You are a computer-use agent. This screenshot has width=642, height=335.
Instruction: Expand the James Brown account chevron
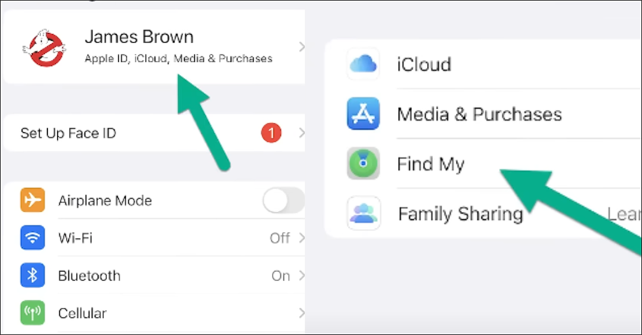[x=302, y=47]
